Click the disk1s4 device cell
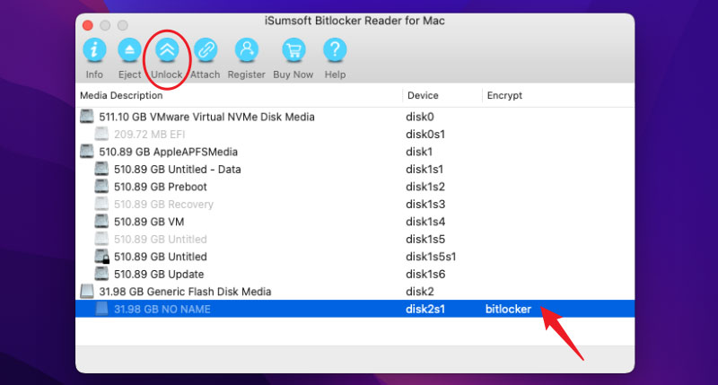The image size is (718, 385). coord(425,222)
